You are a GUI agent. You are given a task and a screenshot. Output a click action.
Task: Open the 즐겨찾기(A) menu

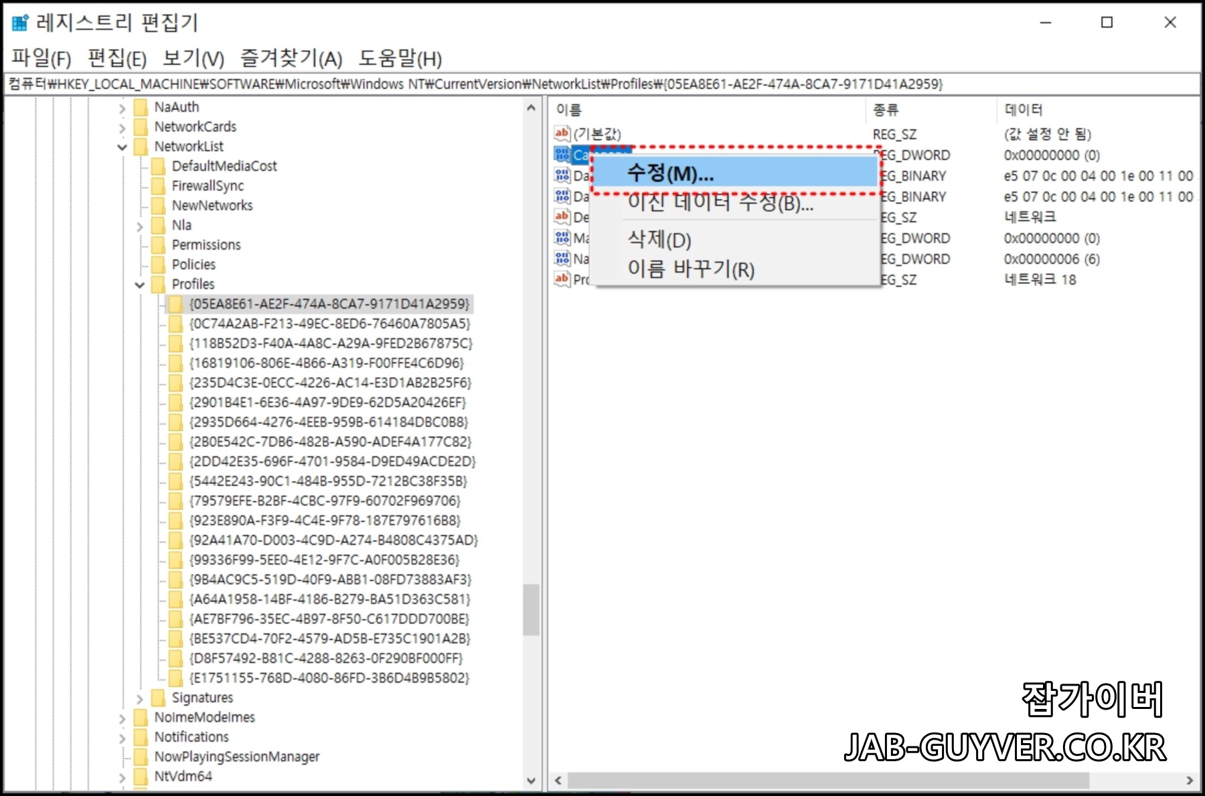[x=291, y=58]
